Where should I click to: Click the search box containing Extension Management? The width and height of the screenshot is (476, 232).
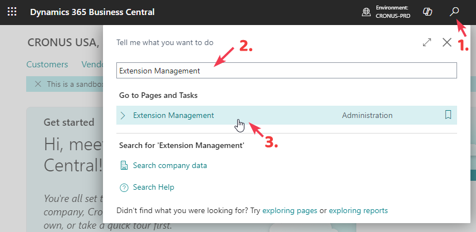tap(286, 71)
